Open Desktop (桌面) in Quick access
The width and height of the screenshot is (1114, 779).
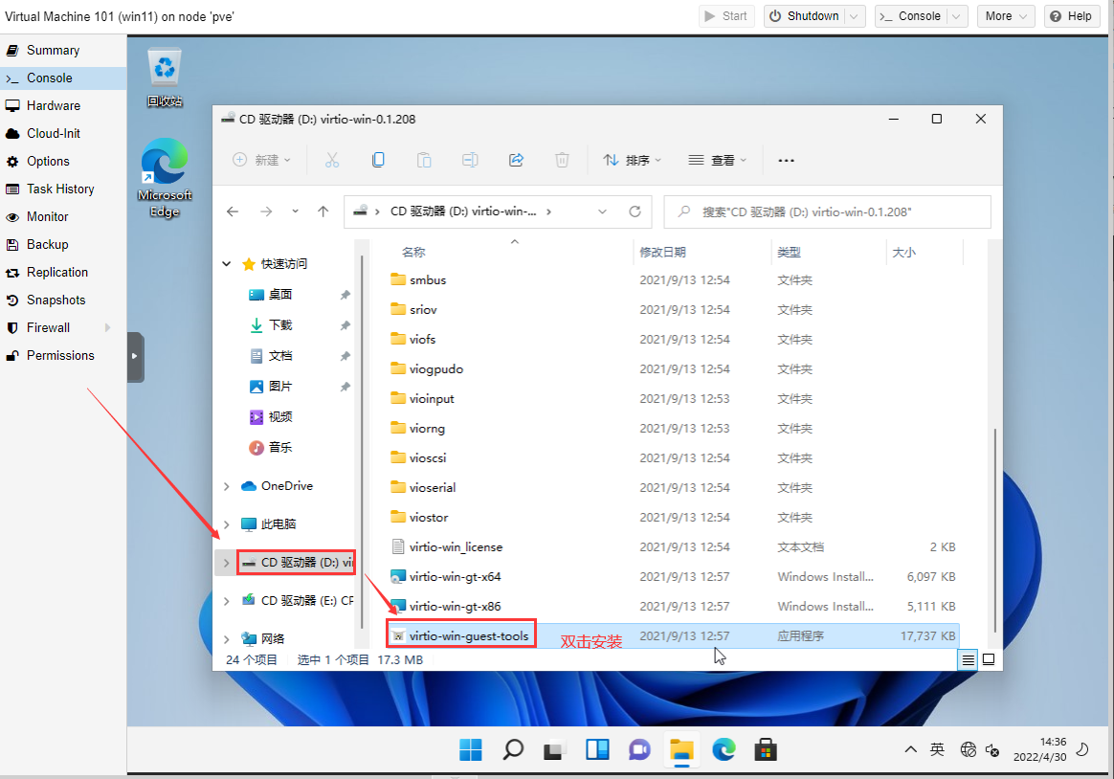[279, 295]
